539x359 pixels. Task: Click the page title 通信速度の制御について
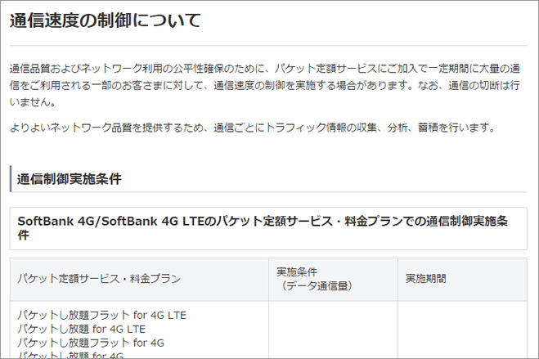click(105, 20)
